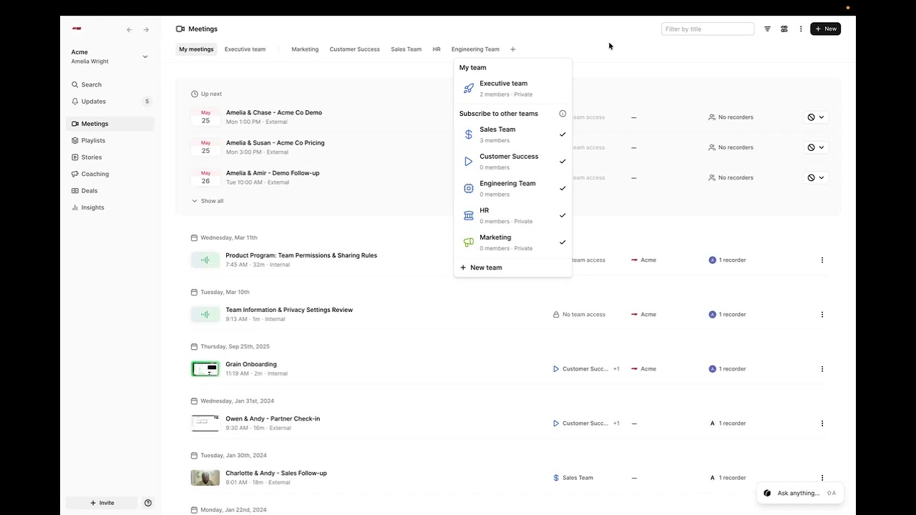
Task: Click the Marketing megaphone icon
Action: [469, 242]
